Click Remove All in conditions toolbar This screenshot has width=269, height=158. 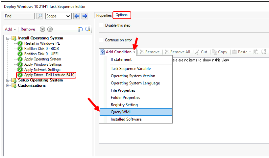click(177, 52)
